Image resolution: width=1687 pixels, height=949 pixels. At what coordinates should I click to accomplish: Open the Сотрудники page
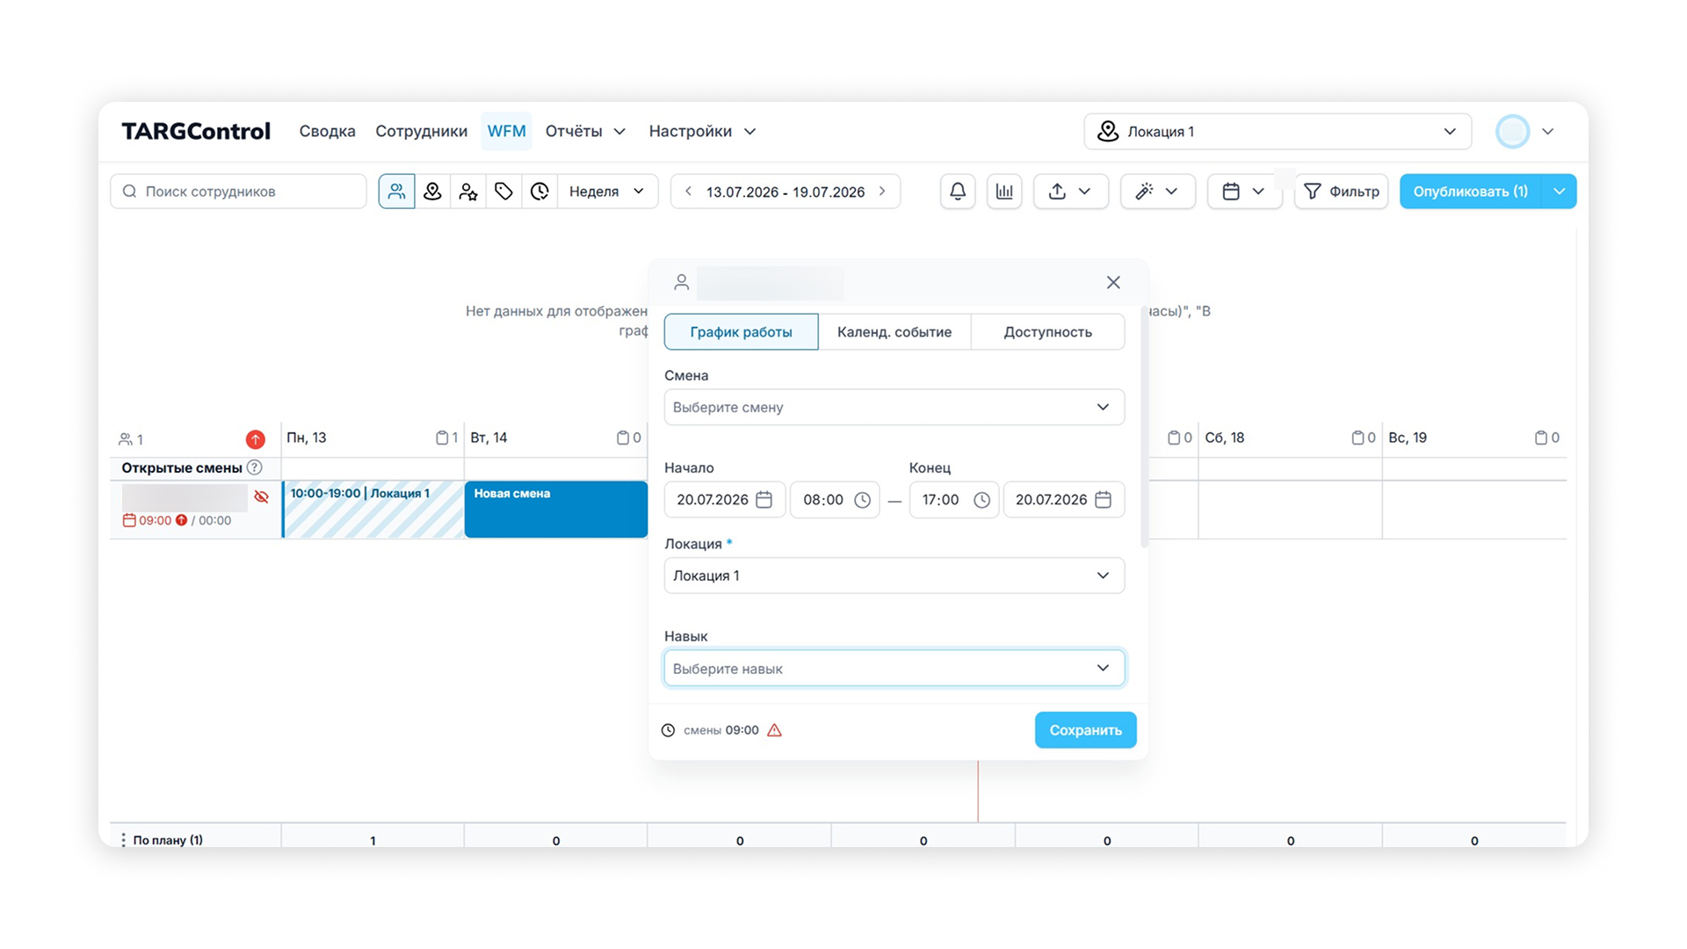click(x=421, y=132)
